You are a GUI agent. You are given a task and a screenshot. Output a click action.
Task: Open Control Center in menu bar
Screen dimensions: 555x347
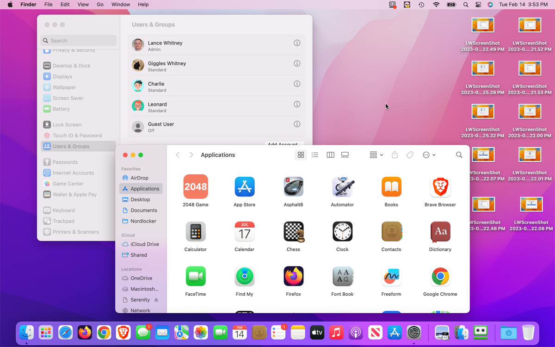478,5
